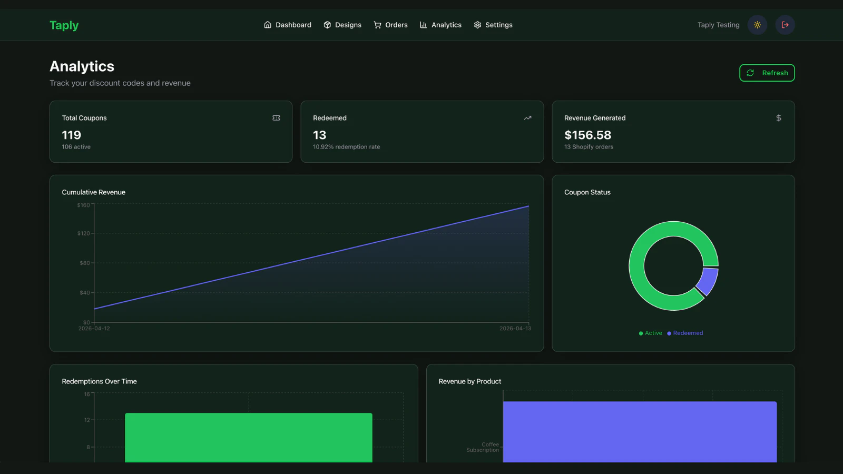843x474 pixels.
Task: Click the purple Coffee Subscription bar
Action: (640, 432)
